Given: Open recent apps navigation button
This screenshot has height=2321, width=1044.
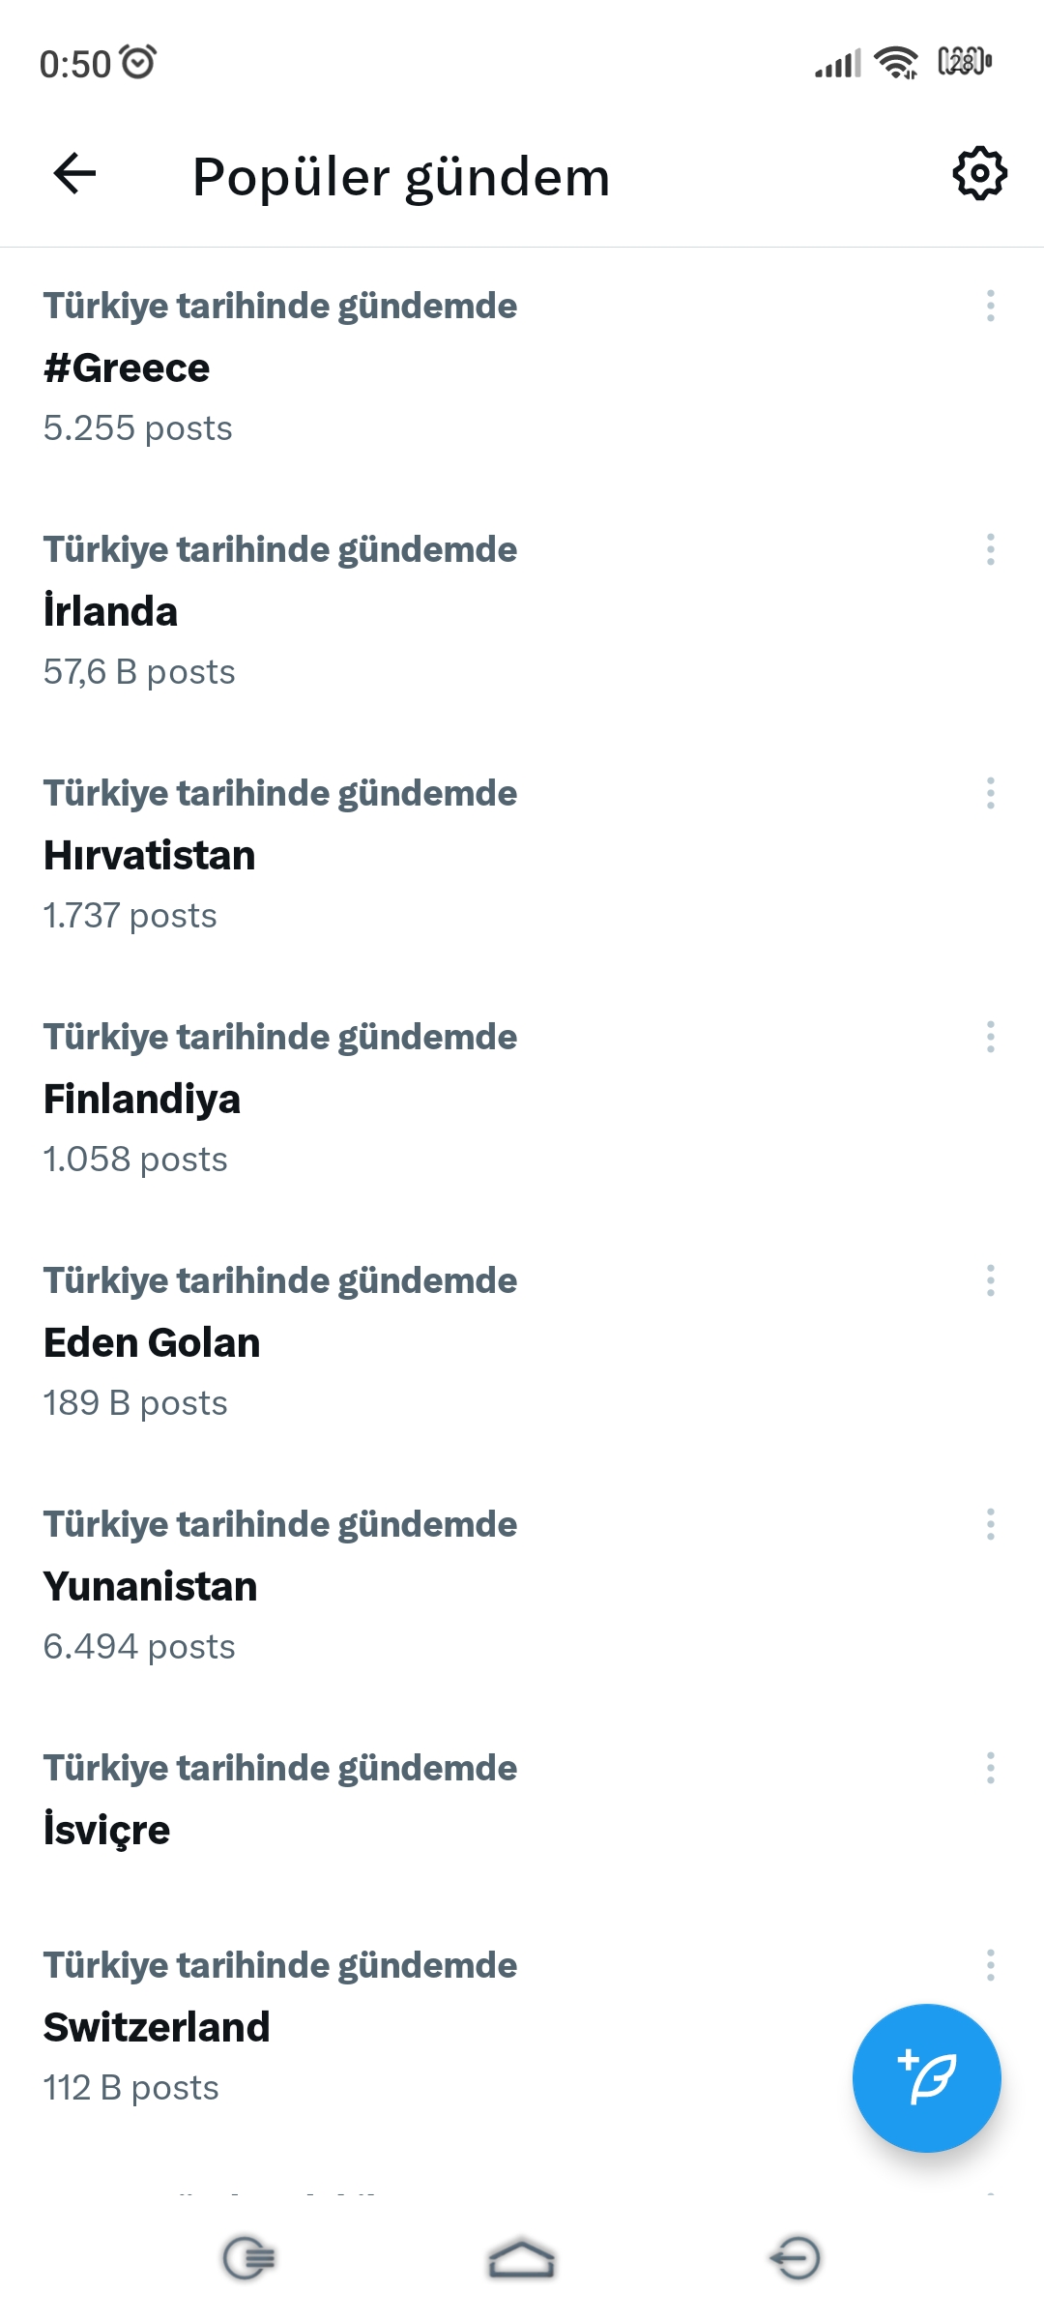Looking at the screenshot, I should pyautogui.click(x=249, y=2259).
